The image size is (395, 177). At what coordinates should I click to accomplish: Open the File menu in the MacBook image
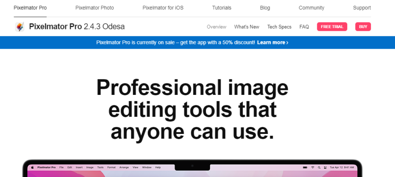61,167
